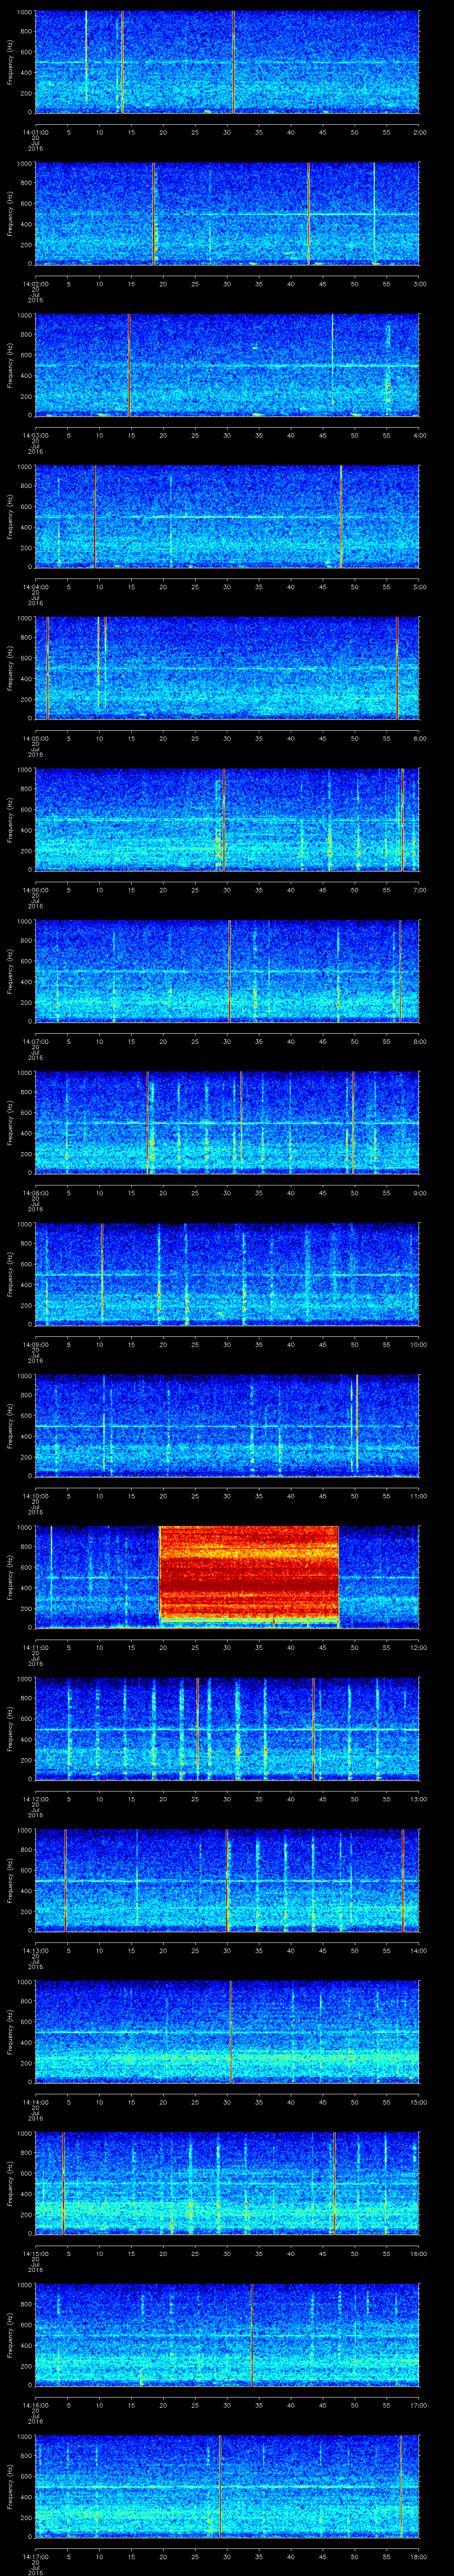Select the '16:00' end time label
The height and width of the screenshot is (2576, 454).
(418, 2254)
